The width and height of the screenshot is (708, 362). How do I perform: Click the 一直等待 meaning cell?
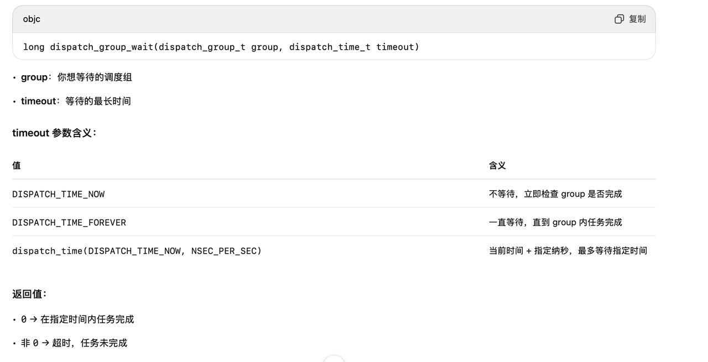[555, 222]
